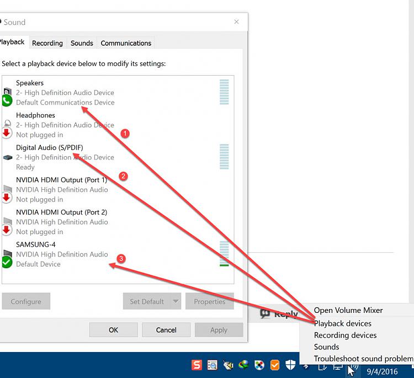
Task: Open the orange checkmark tray icon
Action: [x=274, y=365]
